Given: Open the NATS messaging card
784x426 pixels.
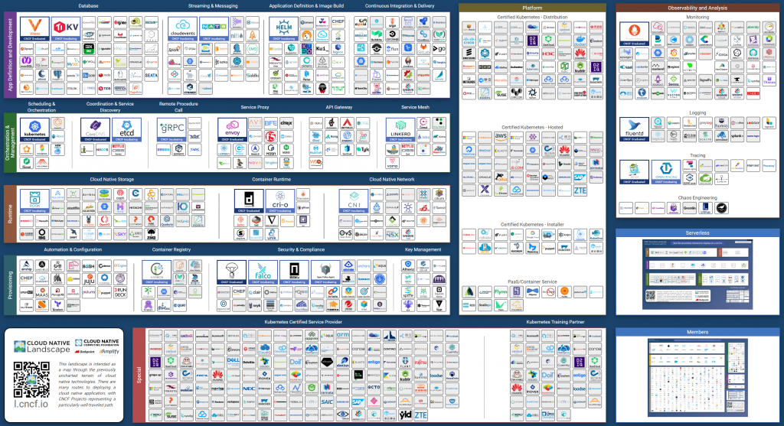Looking at the screenshot, I should 214,29.
